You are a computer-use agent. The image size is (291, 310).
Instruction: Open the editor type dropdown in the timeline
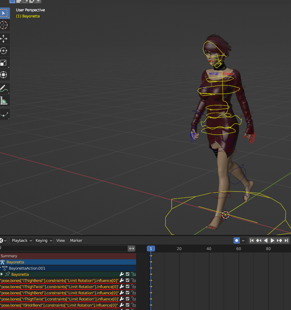[3, 240]
